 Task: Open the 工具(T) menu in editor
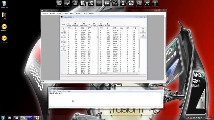85,14
